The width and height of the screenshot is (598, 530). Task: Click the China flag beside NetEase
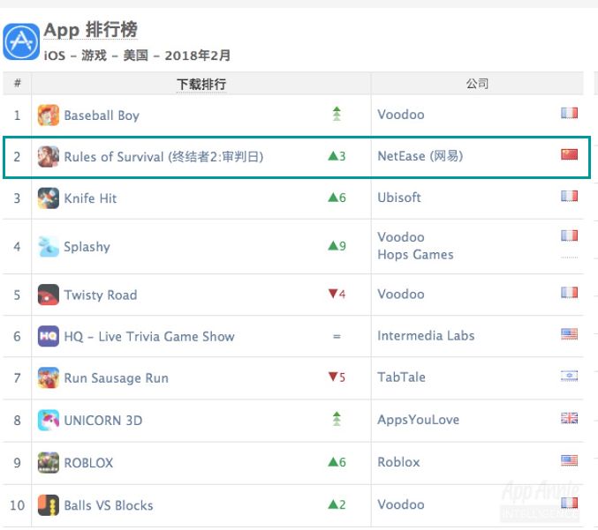[x=569, y=154]
